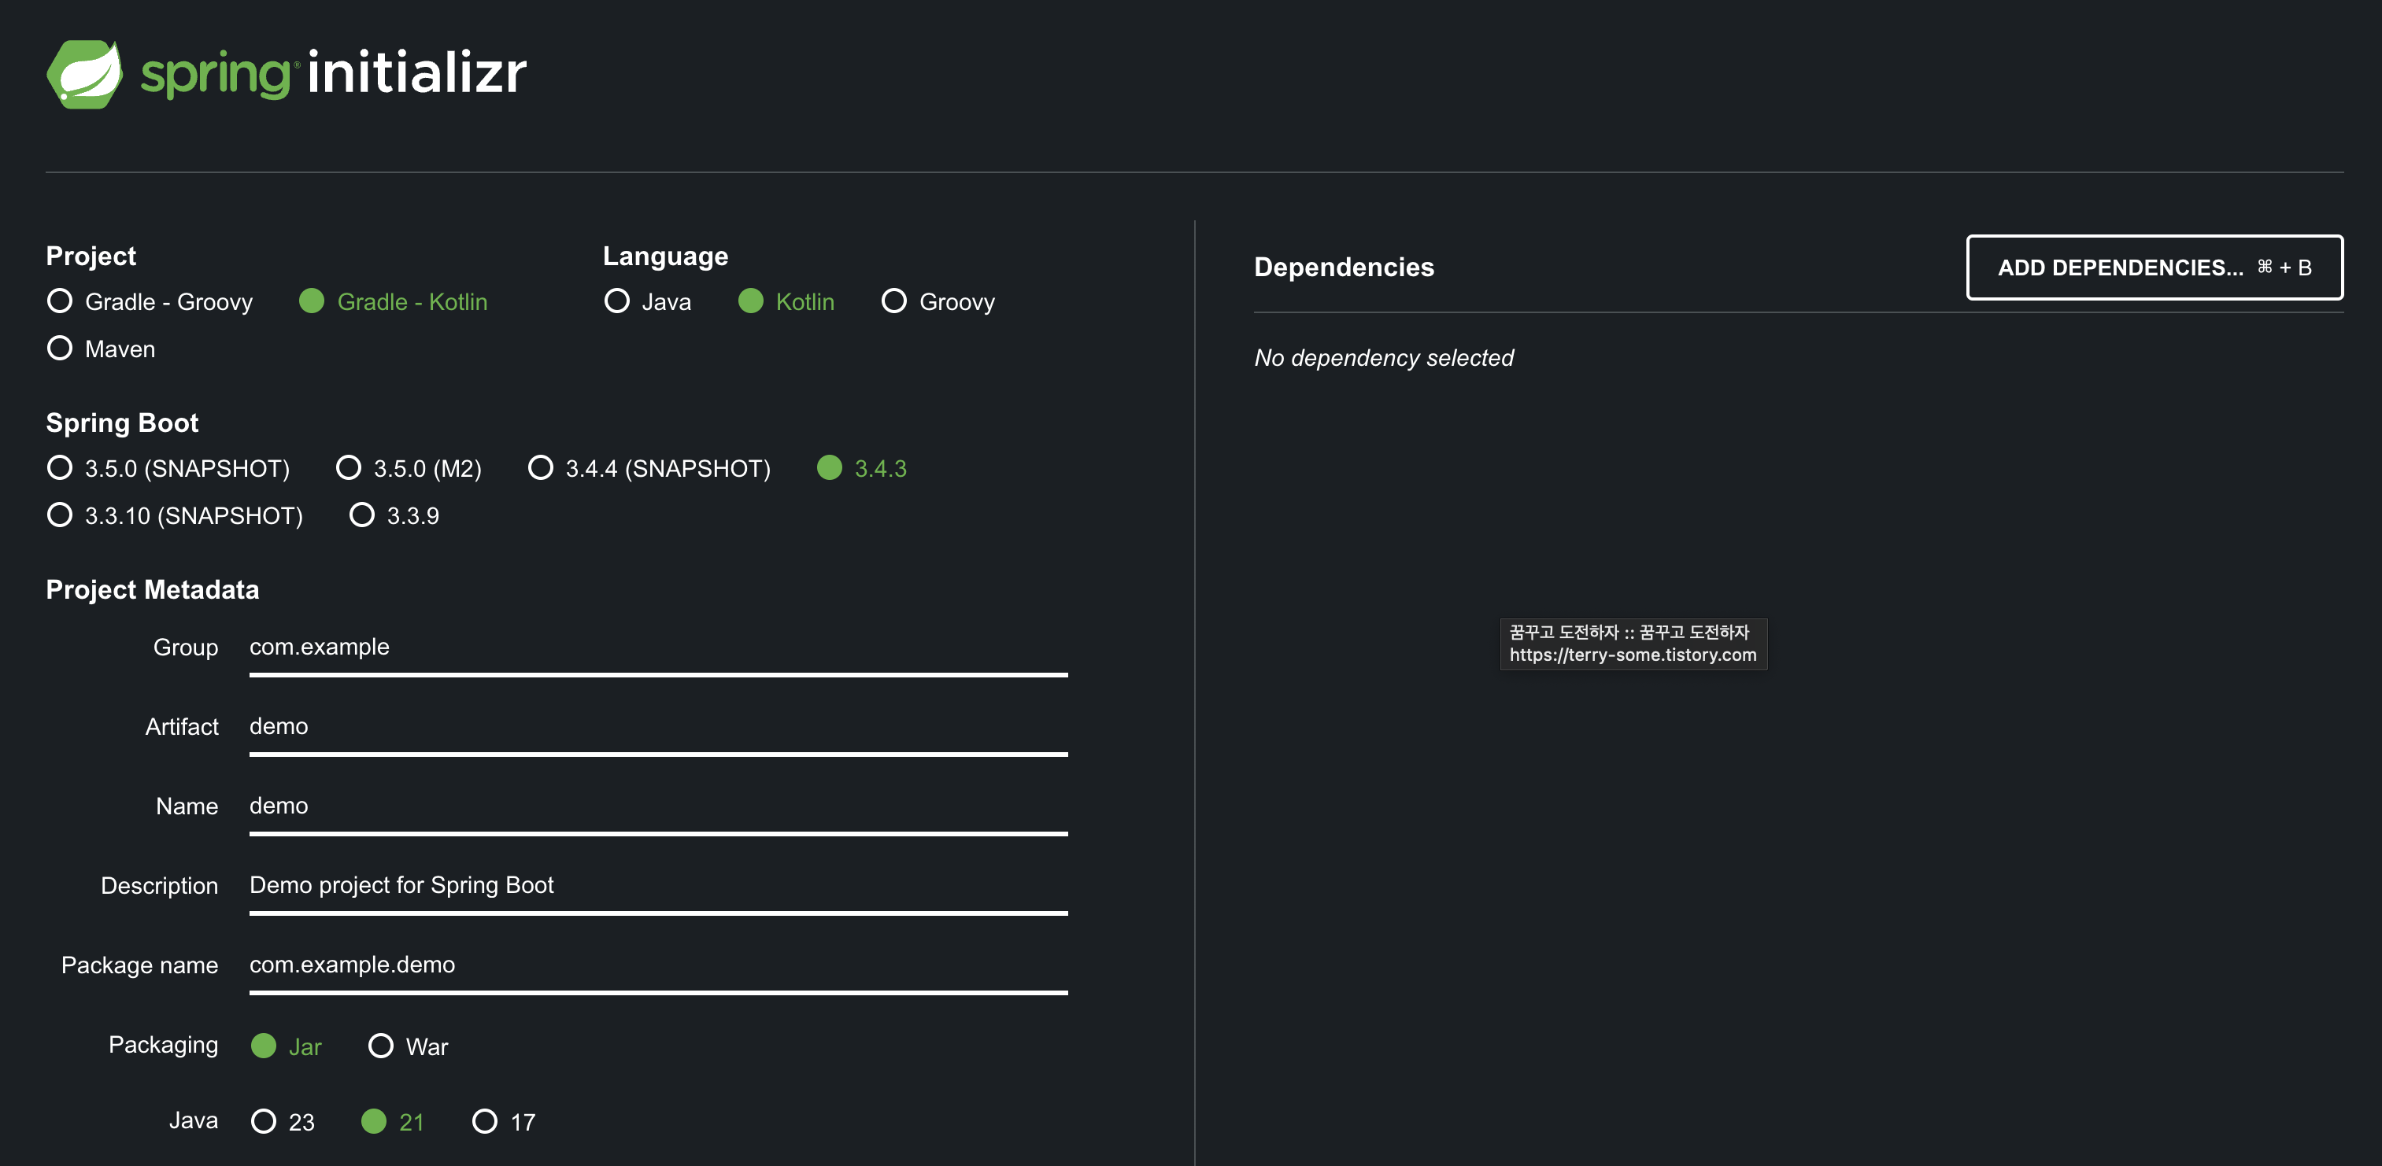Screen dimensions: 2382x1166
Task: Choose Java version 23
Action: pos(264,1122)
